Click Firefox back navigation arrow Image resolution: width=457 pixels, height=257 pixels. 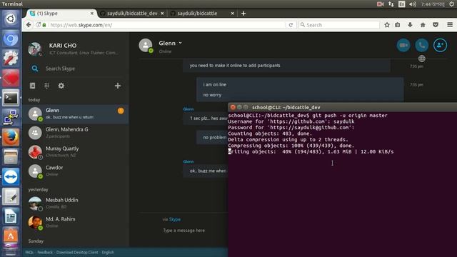[x=29, y=25]
